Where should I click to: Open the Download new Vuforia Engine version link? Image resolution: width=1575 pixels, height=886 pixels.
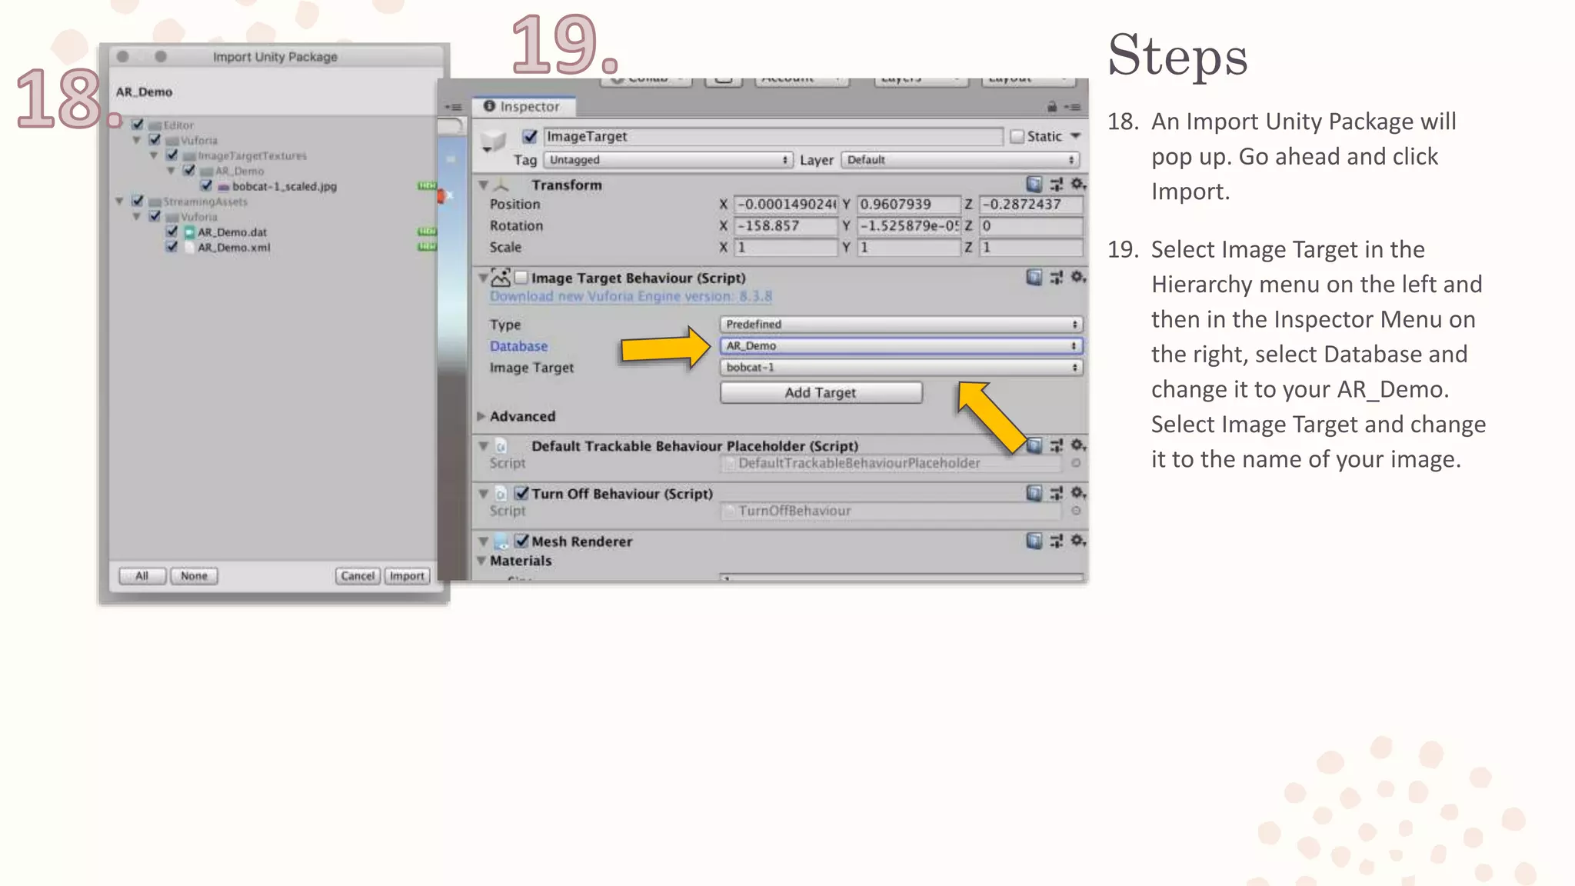(631, 297)
